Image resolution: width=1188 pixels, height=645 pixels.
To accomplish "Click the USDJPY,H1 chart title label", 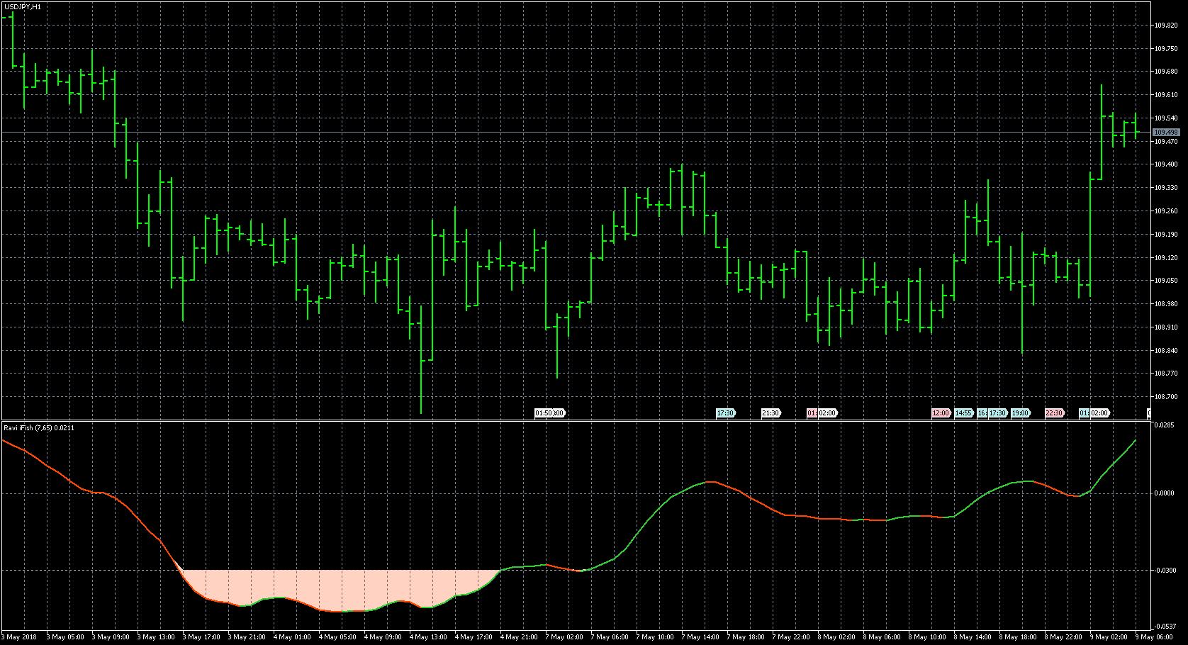I will click(x=23, y=6).
